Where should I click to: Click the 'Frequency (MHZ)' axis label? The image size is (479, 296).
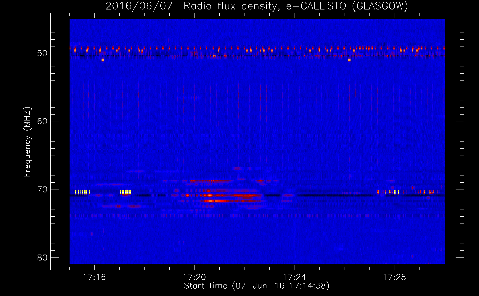click(x=27, y=142)
